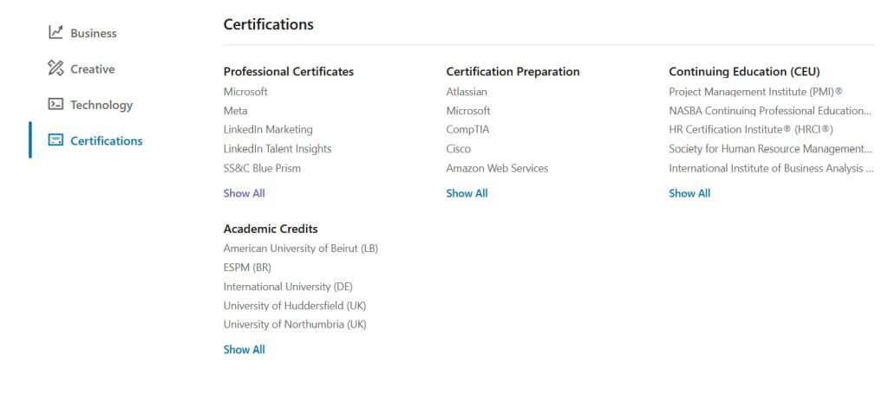Viewport: 888px width, 401px height.
Task: Open Amazon Web Services prep courses
Action: click(497, 168)
